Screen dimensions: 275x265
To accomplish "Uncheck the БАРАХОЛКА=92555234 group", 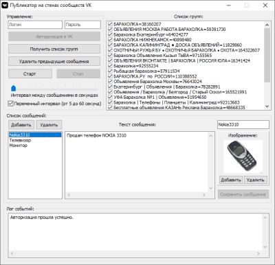I will (110, 66).
